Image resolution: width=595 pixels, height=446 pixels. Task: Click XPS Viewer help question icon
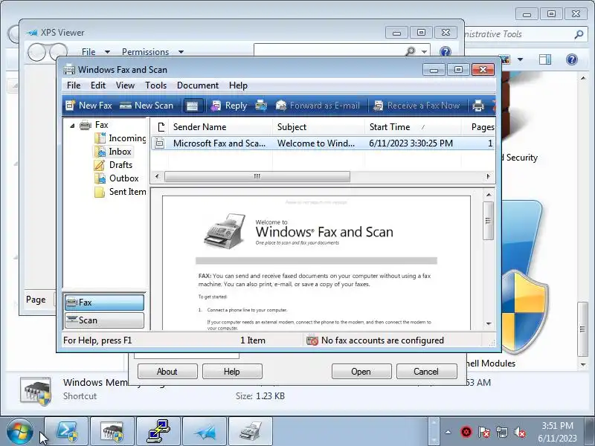click(x=445, y=51)
